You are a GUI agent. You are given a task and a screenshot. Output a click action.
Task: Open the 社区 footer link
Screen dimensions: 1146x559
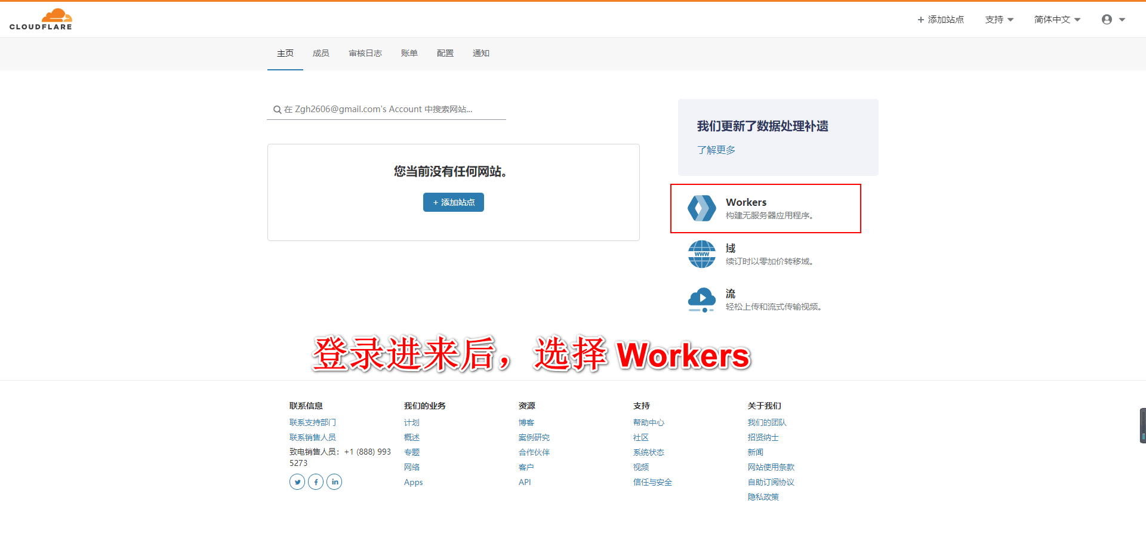tap(641, 437)
